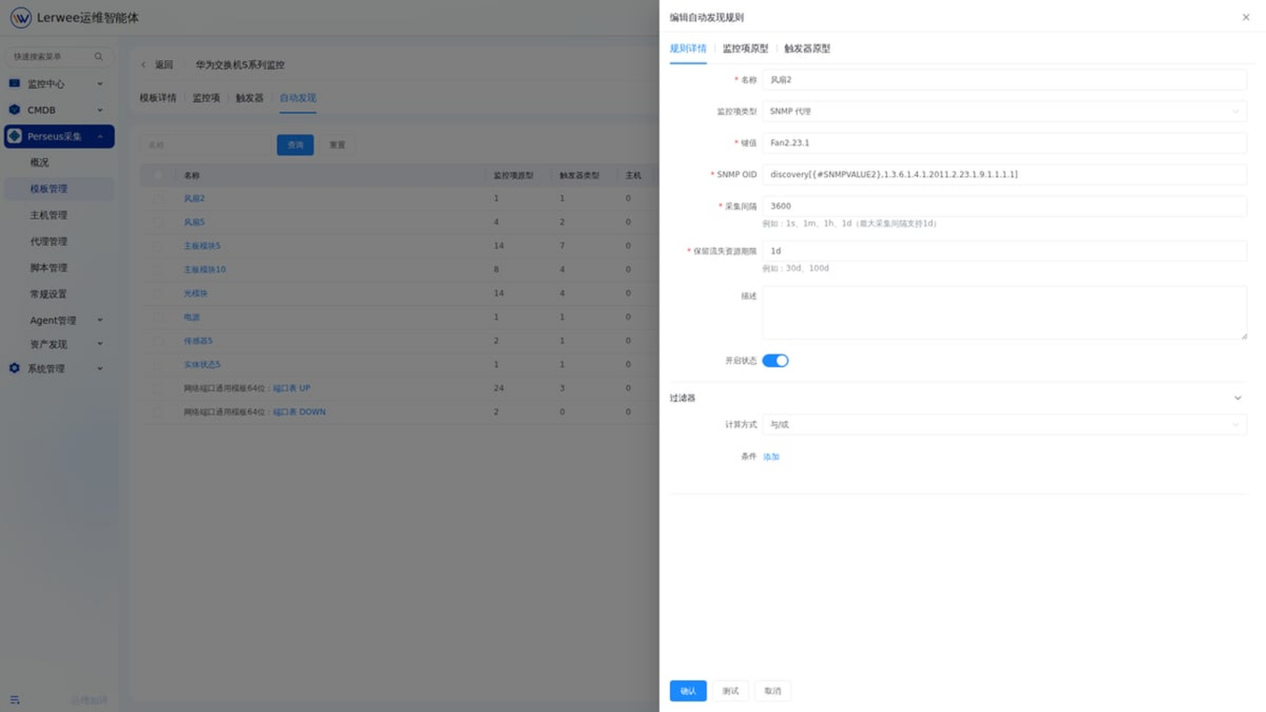1266x712 pixels.
Task: Click the 确认 button
Action: coord(688,691)
